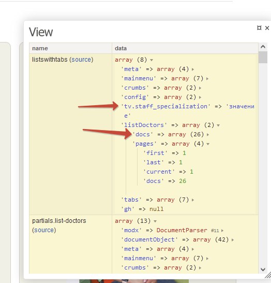Expand the DocumentParser #11 object
The image size is (271, 283).
click(222, 231)
